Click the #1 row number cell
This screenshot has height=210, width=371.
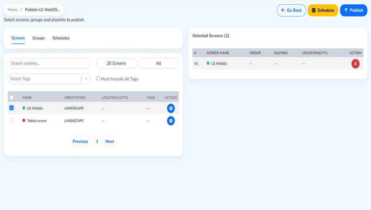[x=196, y=63]
